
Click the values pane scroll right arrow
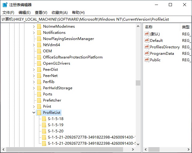click(189, 149)
